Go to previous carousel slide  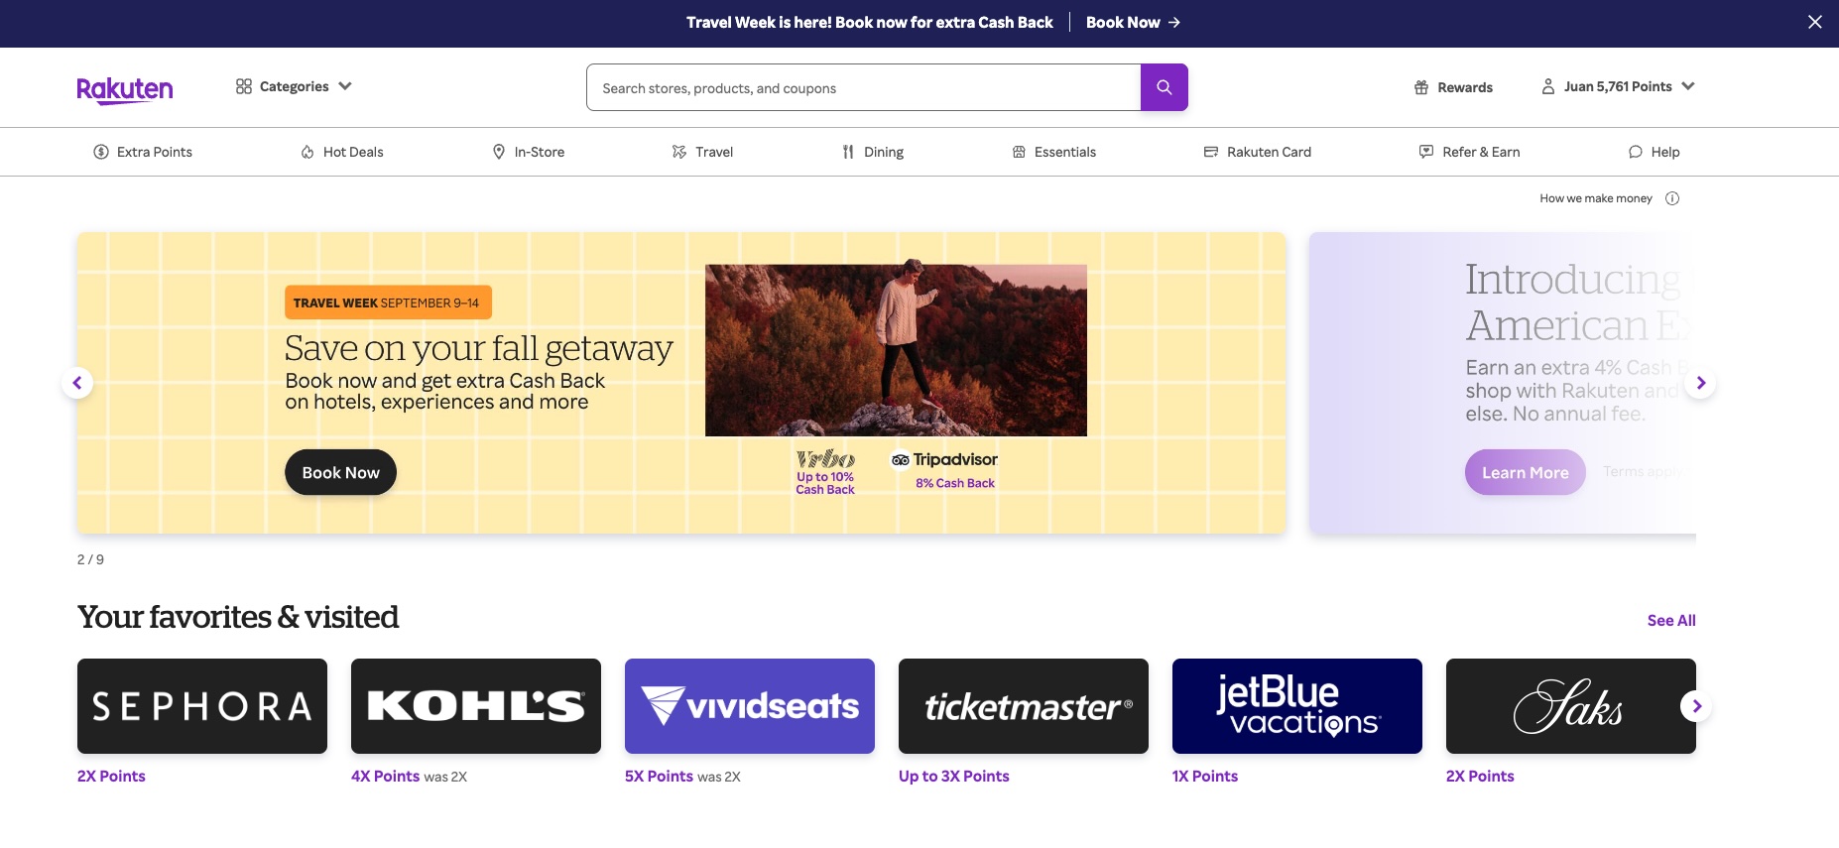point(77,383)
